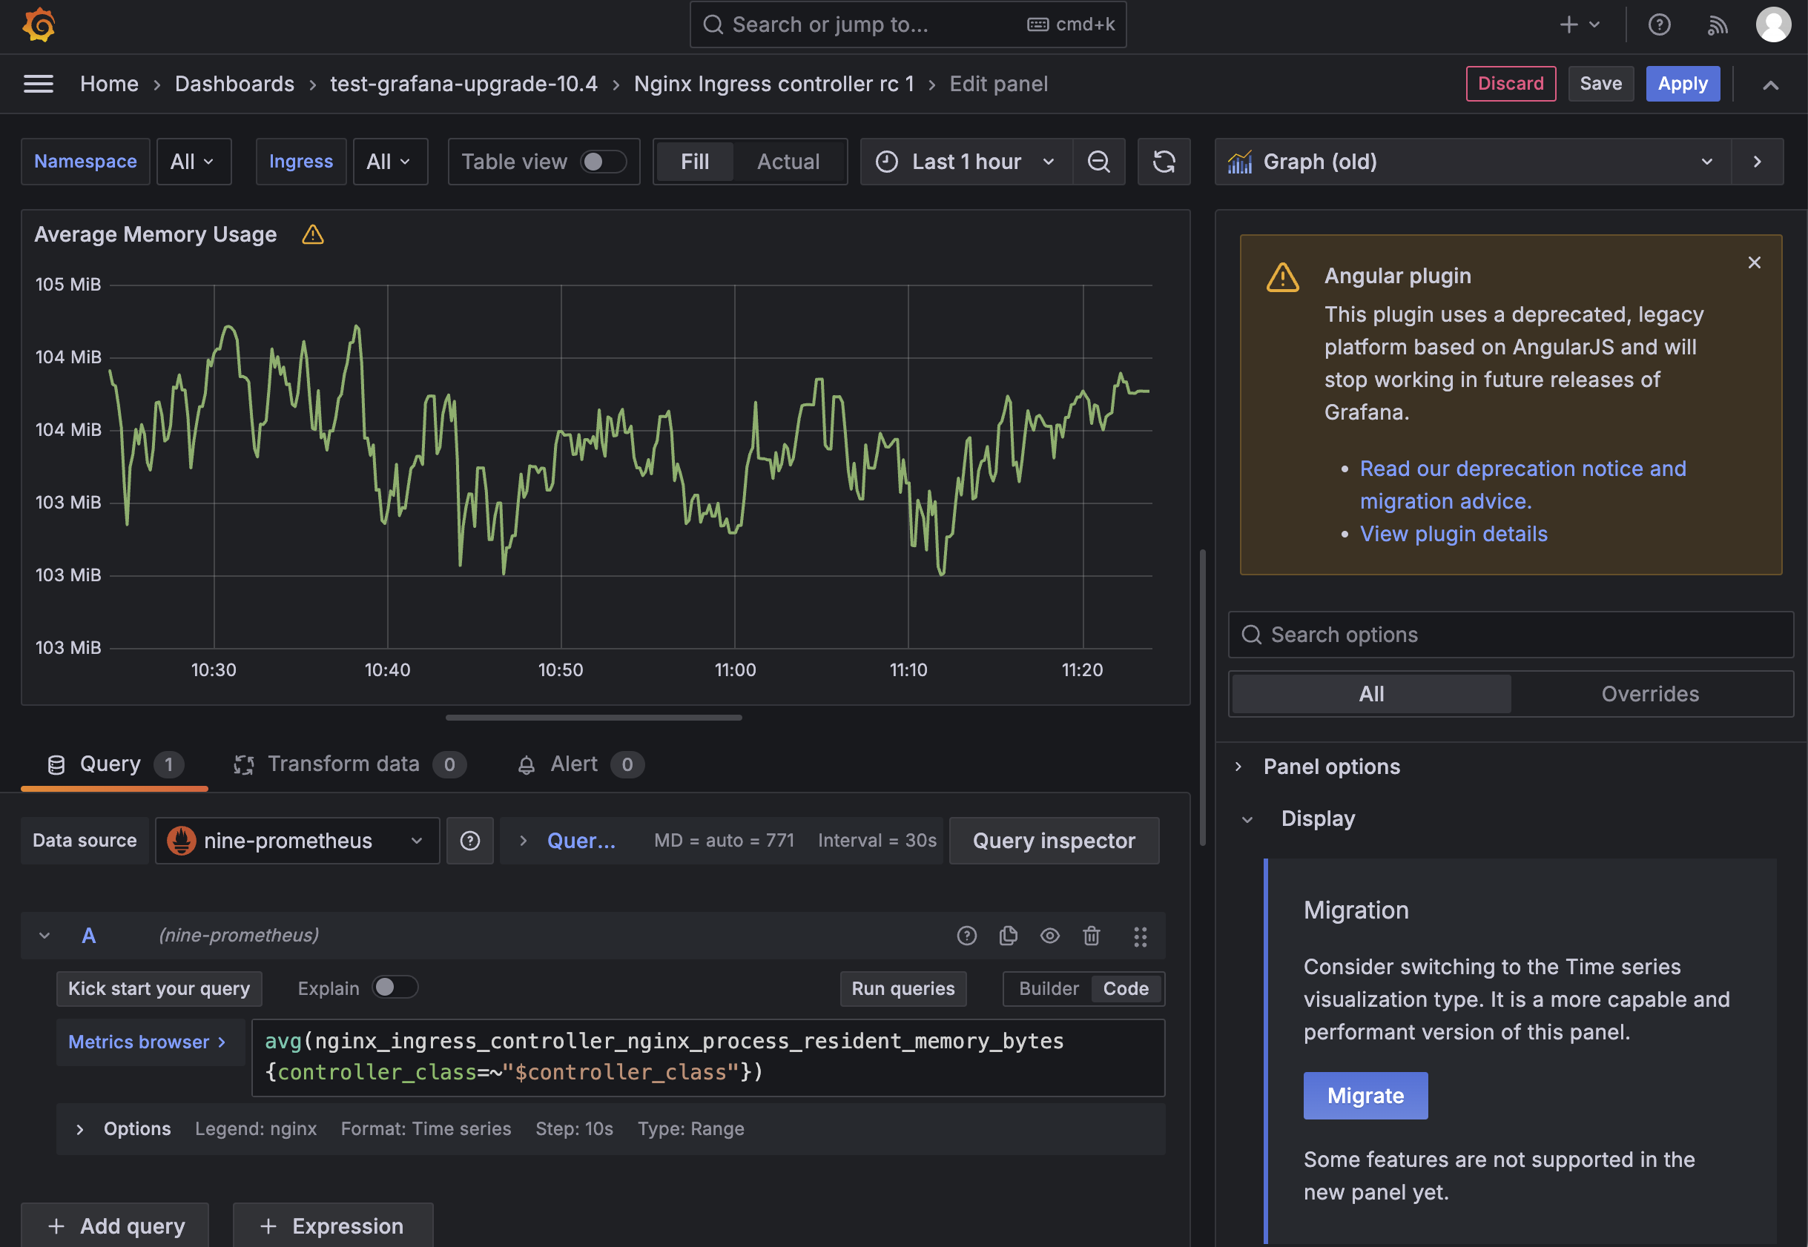The height and width of the screenshot is (1247, 1808).
Task: Open the Ingress All dropdown
Action: click(x=390, y=162)
